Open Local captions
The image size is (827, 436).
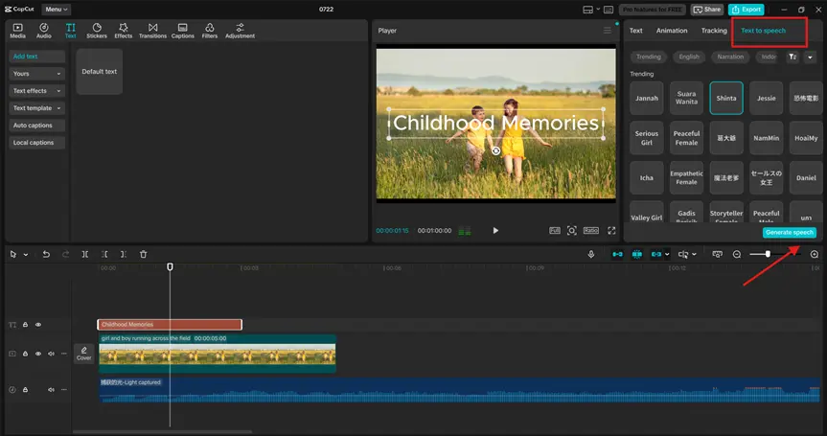pyautogui.click(x=36, y=143)
